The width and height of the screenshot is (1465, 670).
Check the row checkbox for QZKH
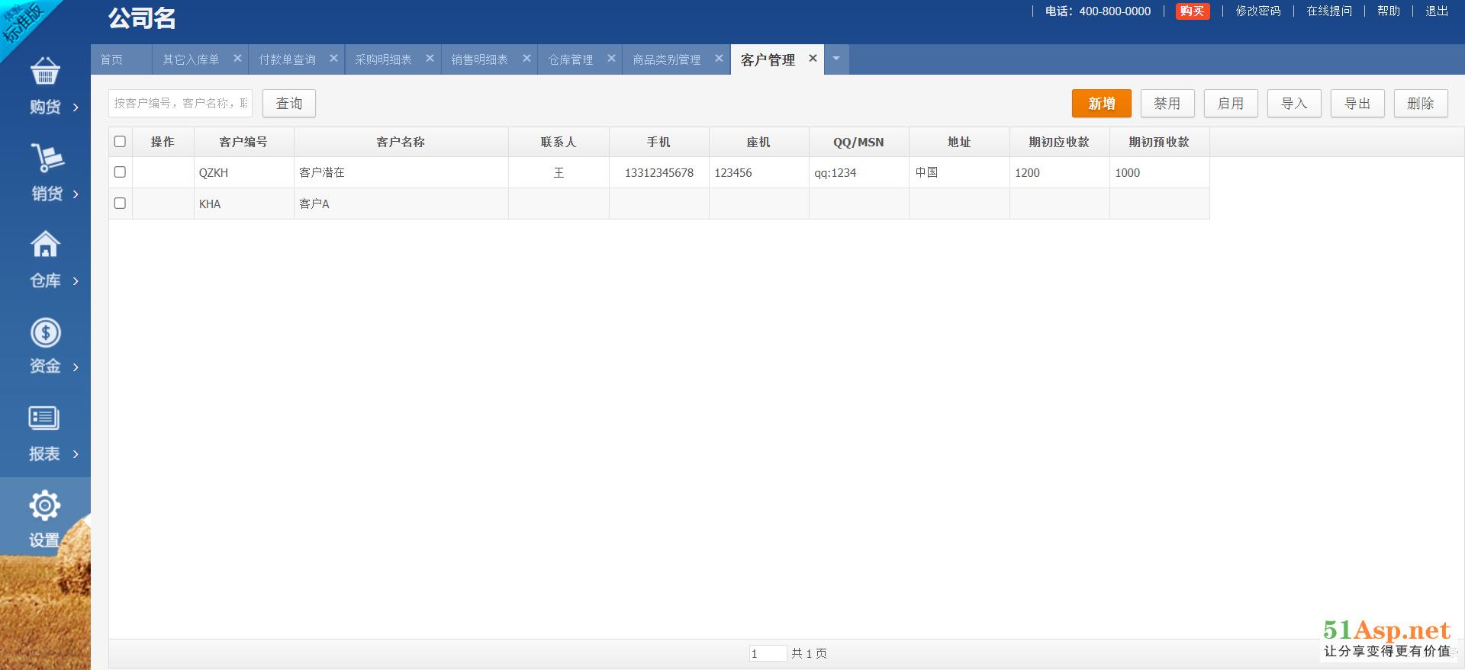point(120,172)
